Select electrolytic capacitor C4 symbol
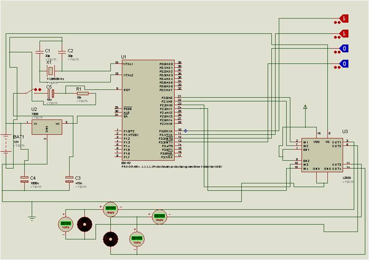Viewport: 369px width, 260px height. point(24,179)
